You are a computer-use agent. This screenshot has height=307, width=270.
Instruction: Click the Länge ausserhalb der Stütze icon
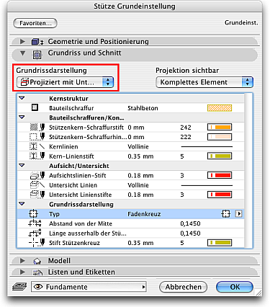[35, 233]
